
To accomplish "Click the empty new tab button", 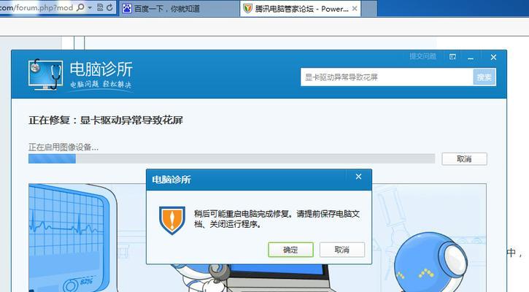I will [x=368, y=9].
